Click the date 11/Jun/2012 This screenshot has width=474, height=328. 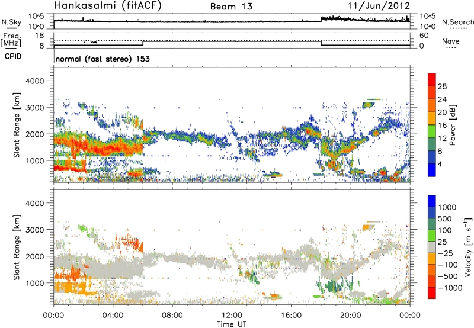(x=379, y=6)
